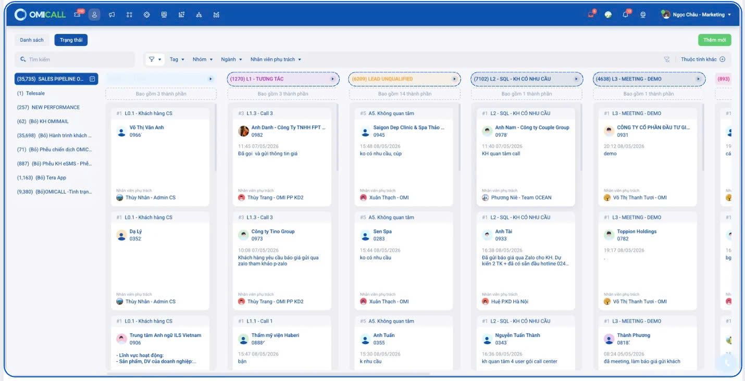Switch to the Trạng thái view tab
Screen dimensions: 745x381
click(x=71, y=40)
